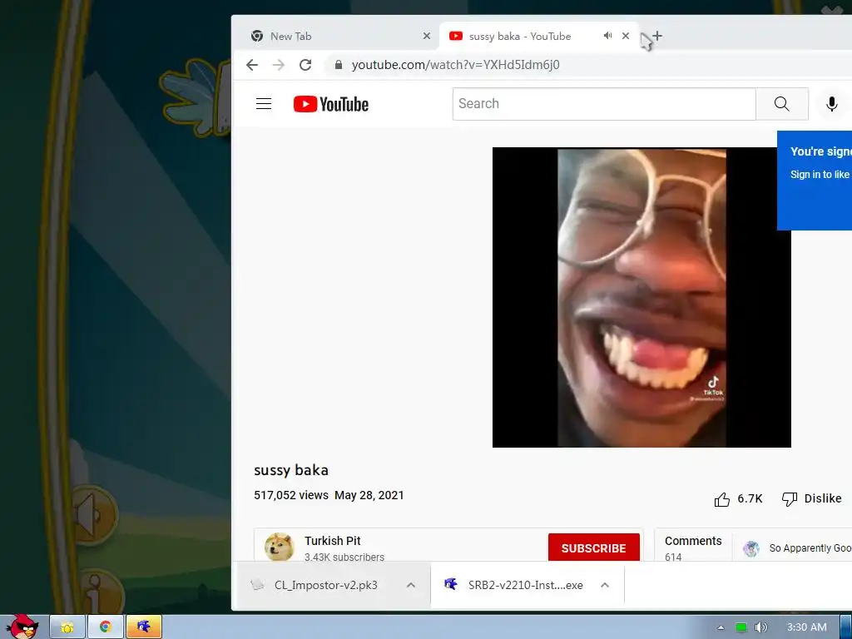This screenshot has width=852, height=639.
Task: Select the sussy baka - YouTube tab
Action: (x=538, y=36)
